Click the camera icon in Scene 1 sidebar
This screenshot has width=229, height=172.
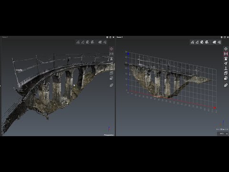(x=112, y=78)
